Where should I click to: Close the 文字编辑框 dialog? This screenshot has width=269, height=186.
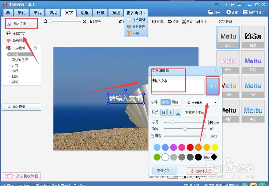[217, 71]
